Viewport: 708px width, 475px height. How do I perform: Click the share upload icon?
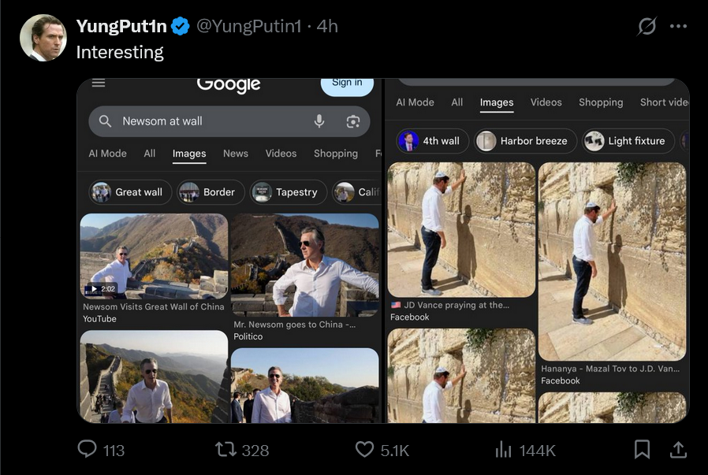[x=677, y=449]
